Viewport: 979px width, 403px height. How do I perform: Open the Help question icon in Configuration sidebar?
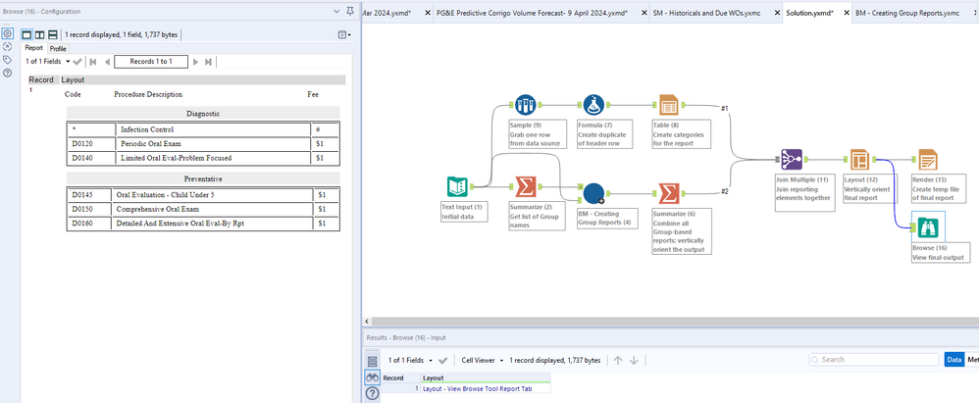[8, 73]
